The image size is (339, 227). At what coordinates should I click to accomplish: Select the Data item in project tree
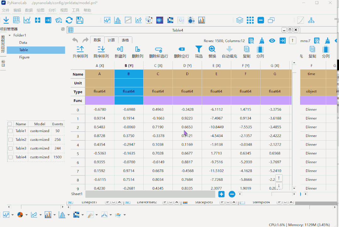tap(23, 43)
